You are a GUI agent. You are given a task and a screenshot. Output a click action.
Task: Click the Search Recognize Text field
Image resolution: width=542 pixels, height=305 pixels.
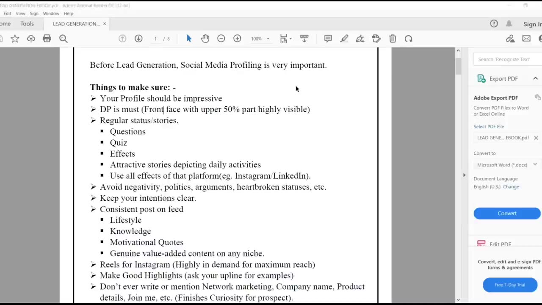(507, 59)
